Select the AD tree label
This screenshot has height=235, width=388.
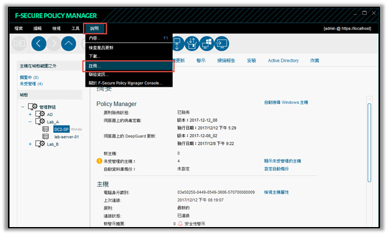(49, 114)
